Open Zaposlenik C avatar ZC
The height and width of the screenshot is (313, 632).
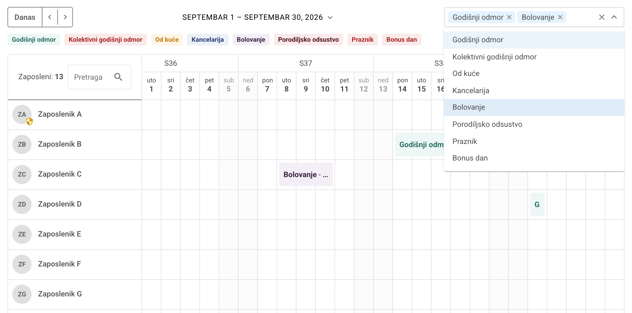(x=22, y=174)
